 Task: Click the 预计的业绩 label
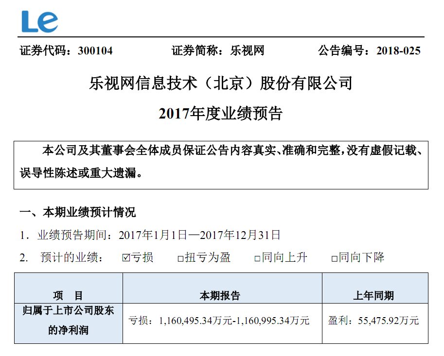point(71,257)
